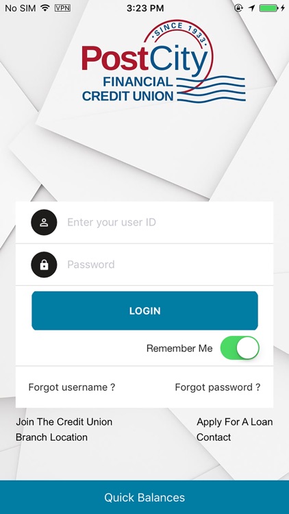Toggle the Remember Me switch off
This screenshot has height=514, width=289.
(240, 347)
